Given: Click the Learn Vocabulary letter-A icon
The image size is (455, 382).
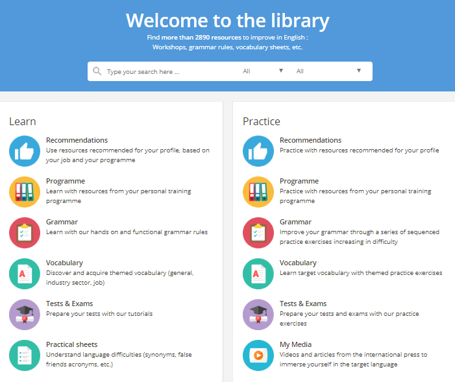Looking at the screenshot, I should (x=25, y=274).
